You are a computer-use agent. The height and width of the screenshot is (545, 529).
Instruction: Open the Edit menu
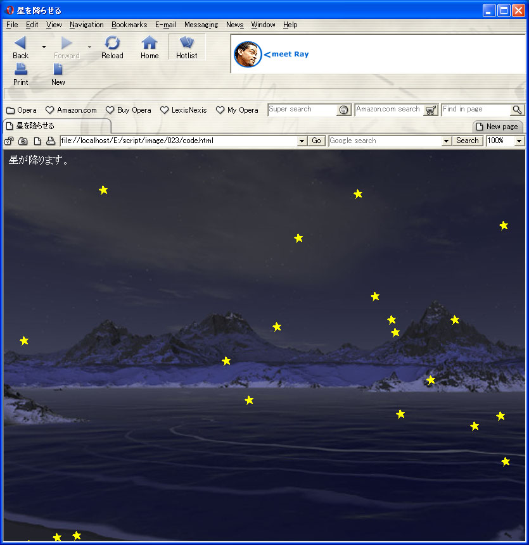pos(32,25)
